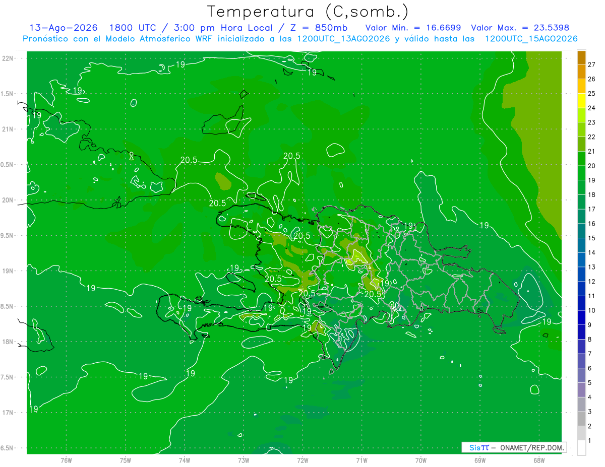Click the colorbar legend value 23

coord(592,122)
